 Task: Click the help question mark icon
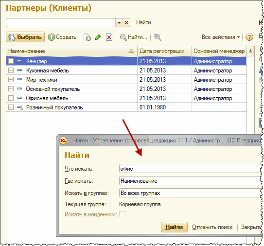coord(249,37)
